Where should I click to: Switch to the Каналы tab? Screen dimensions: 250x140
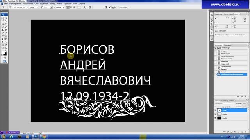coord(224,101)
